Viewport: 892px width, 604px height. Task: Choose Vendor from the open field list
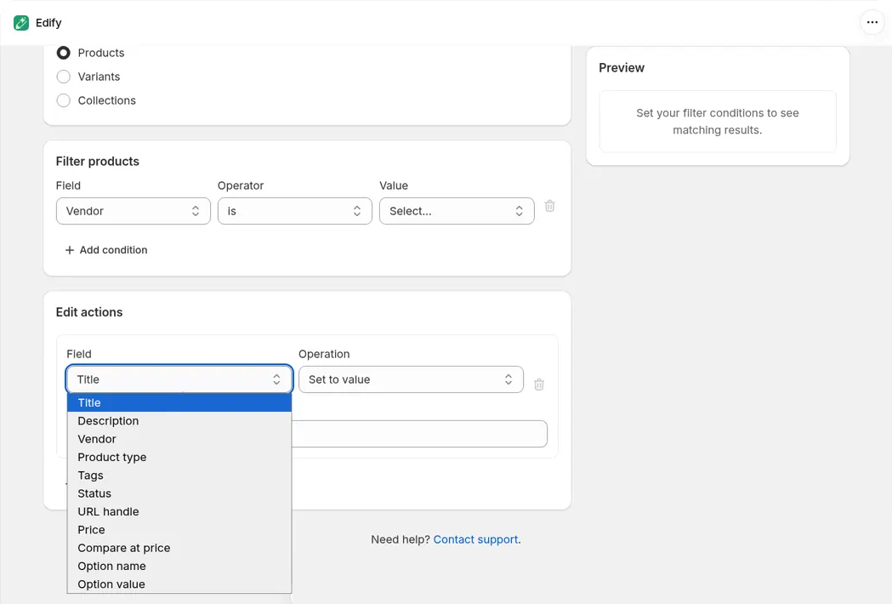coord(179,439)
